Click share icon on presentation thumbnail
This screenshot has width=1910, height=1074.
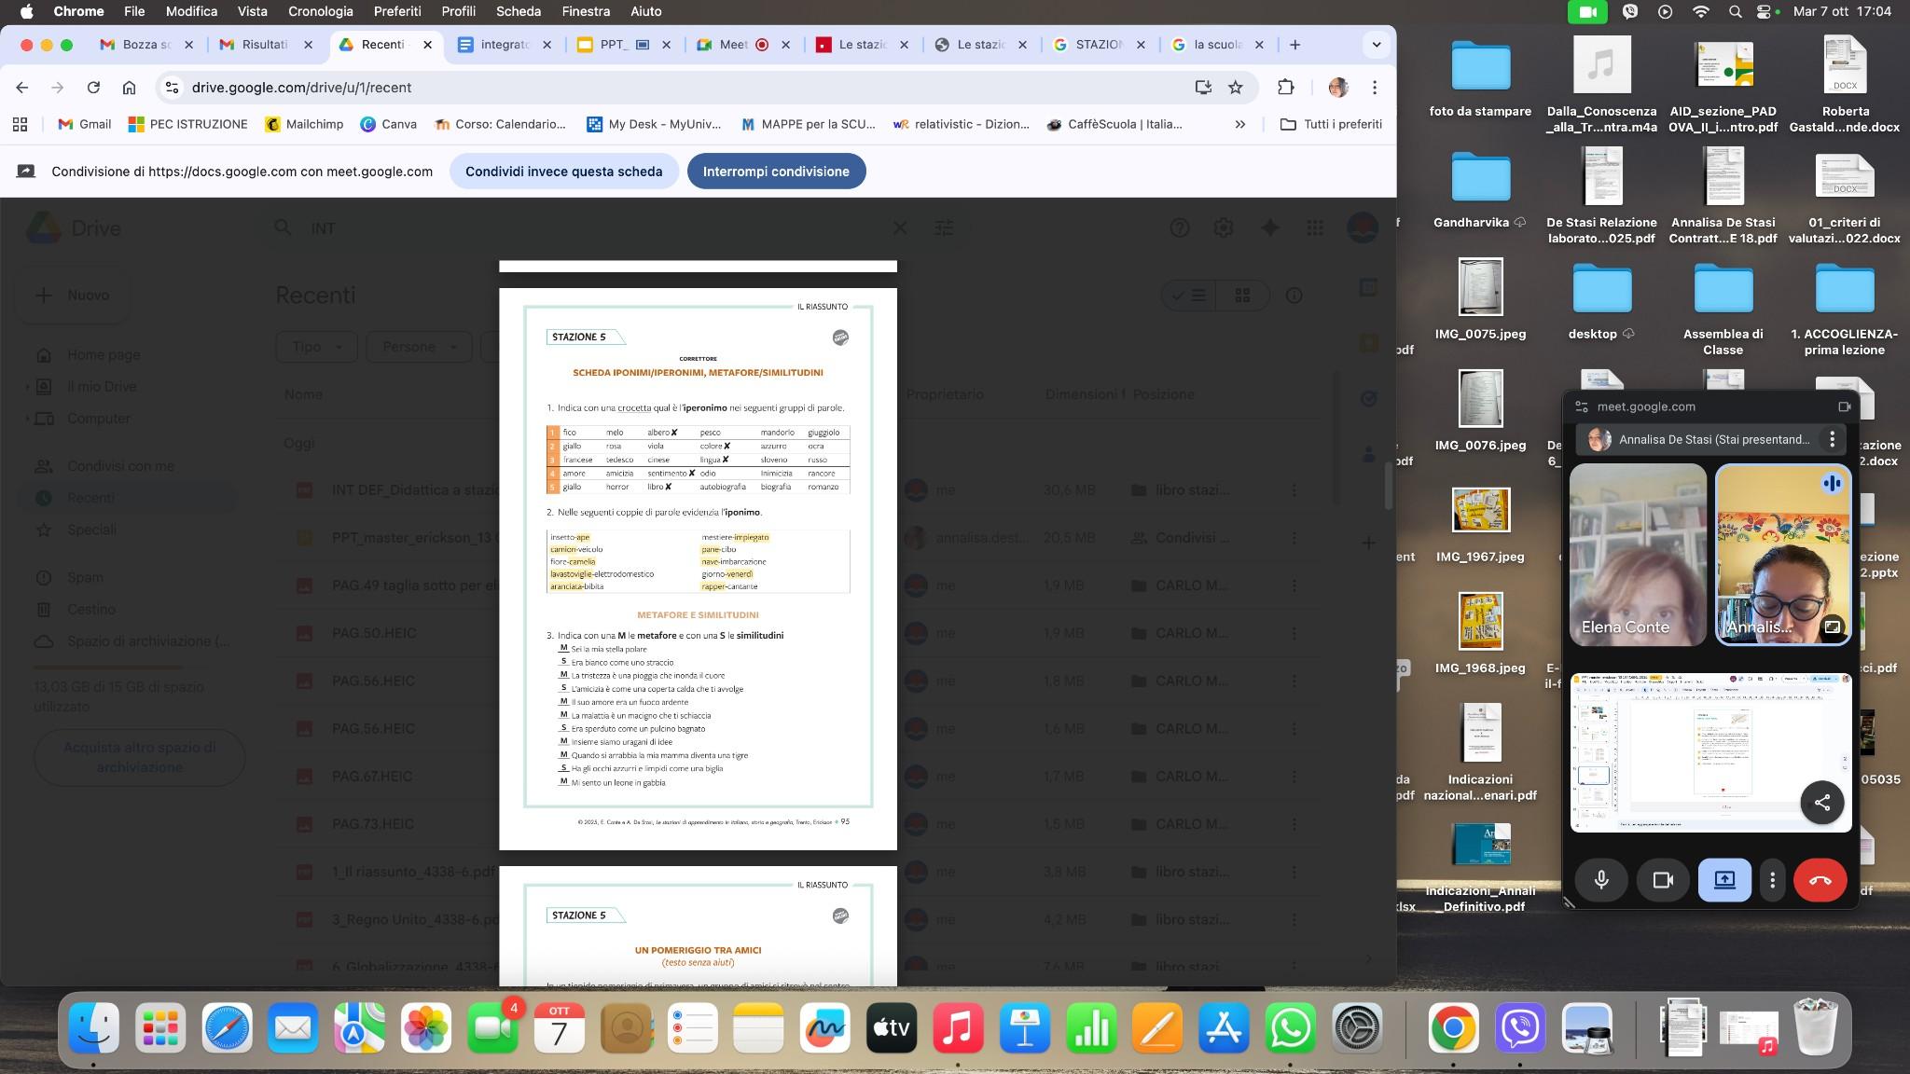click(x=1821, y=802)
